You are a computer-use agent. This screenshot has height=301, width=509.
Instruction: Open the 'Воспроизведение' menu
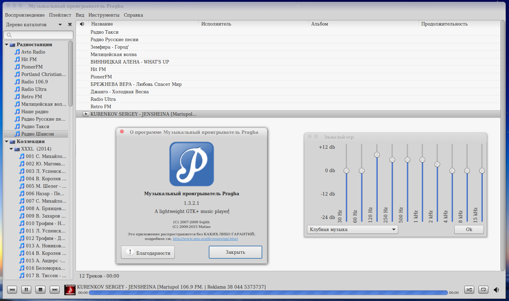point(25,15)
